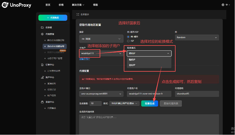This screenshot has height=135, width=235.
Task: Open the 主机IP:端口 host dropdown
Action: point(101,94)
